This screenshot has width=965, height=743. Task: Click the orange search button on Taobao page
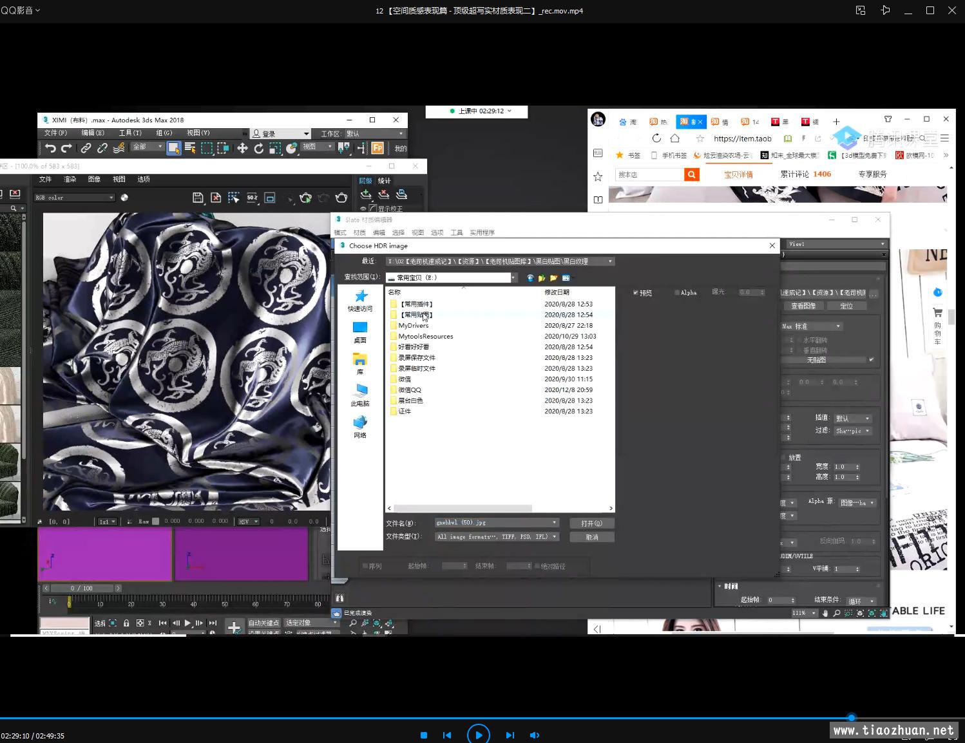[691, 174]
